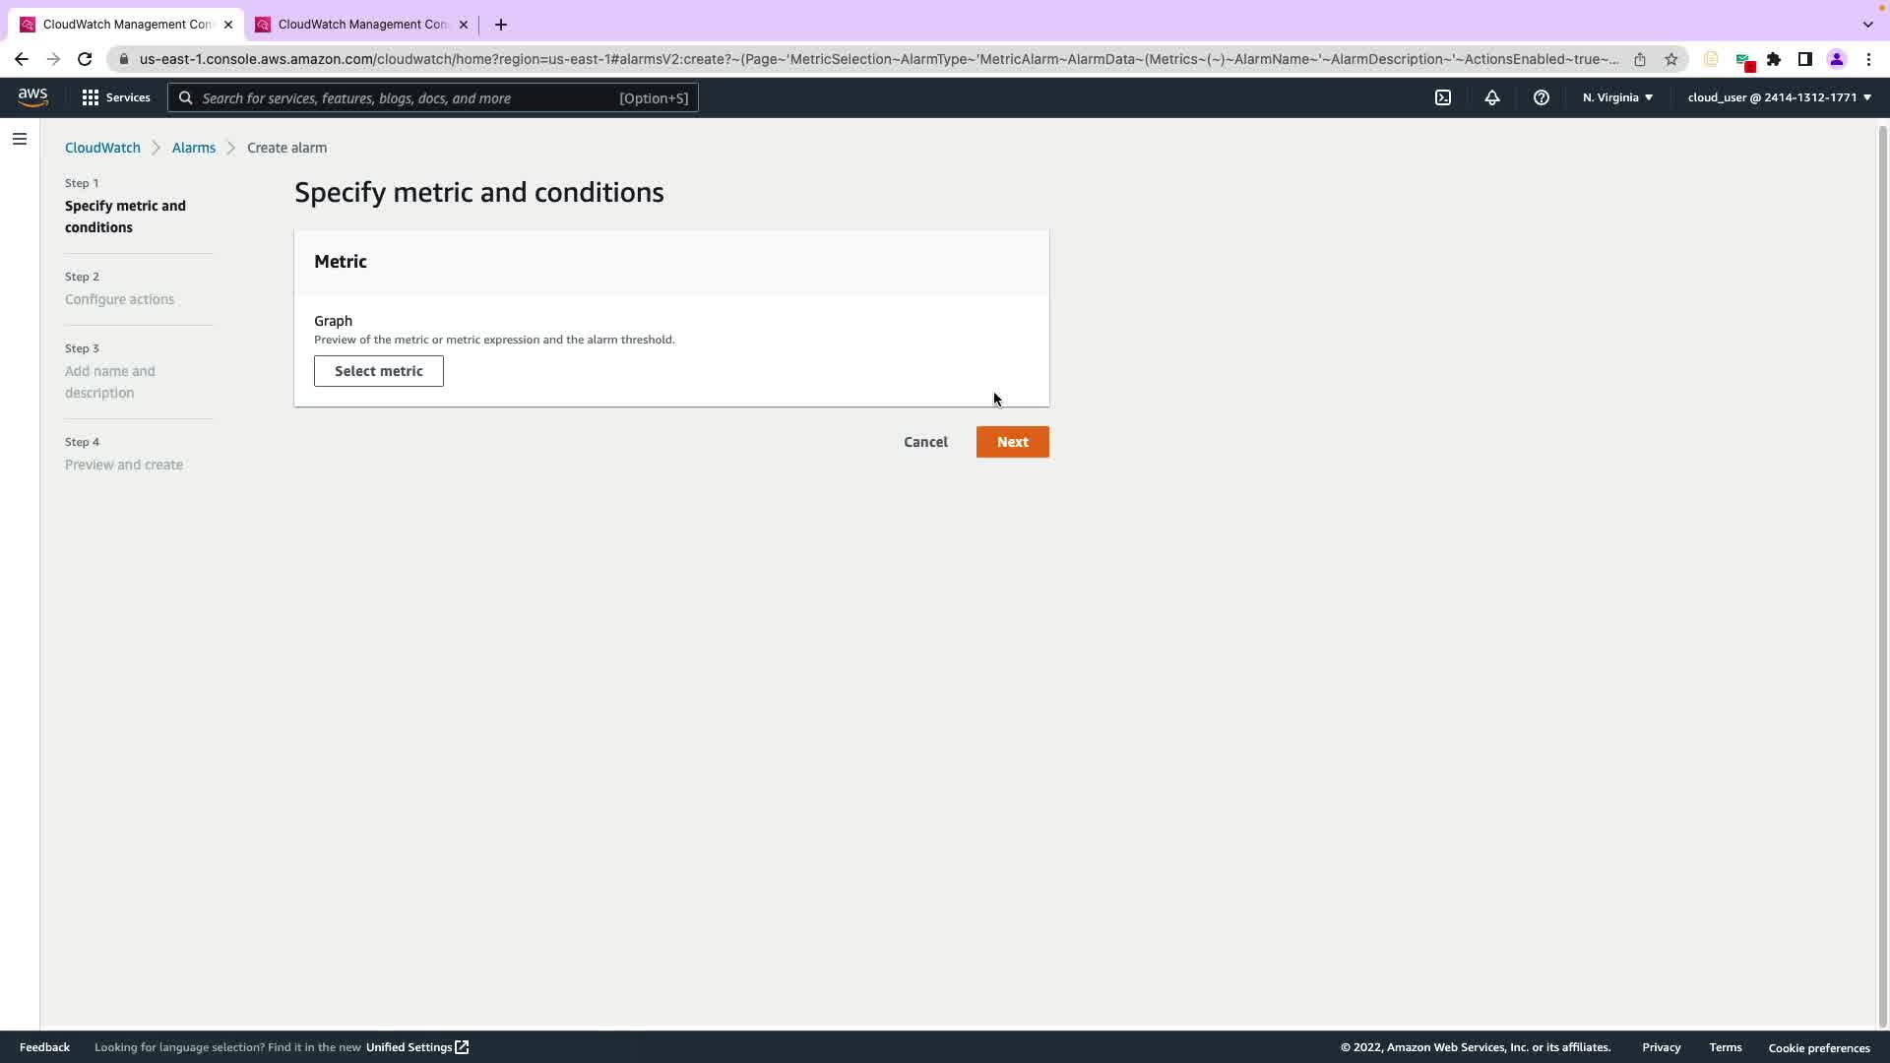Click the AWS logo home icon
The width and height of the screenshot is (1890, 1063).
[x=32, y=97]
